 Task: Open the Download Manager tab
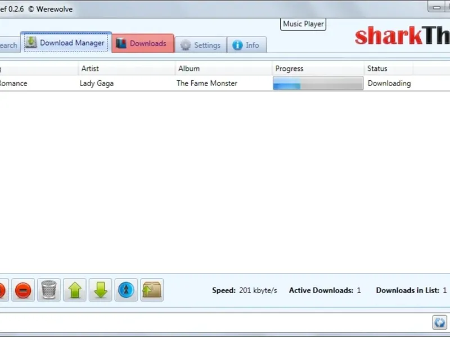[x=66, y=43]
